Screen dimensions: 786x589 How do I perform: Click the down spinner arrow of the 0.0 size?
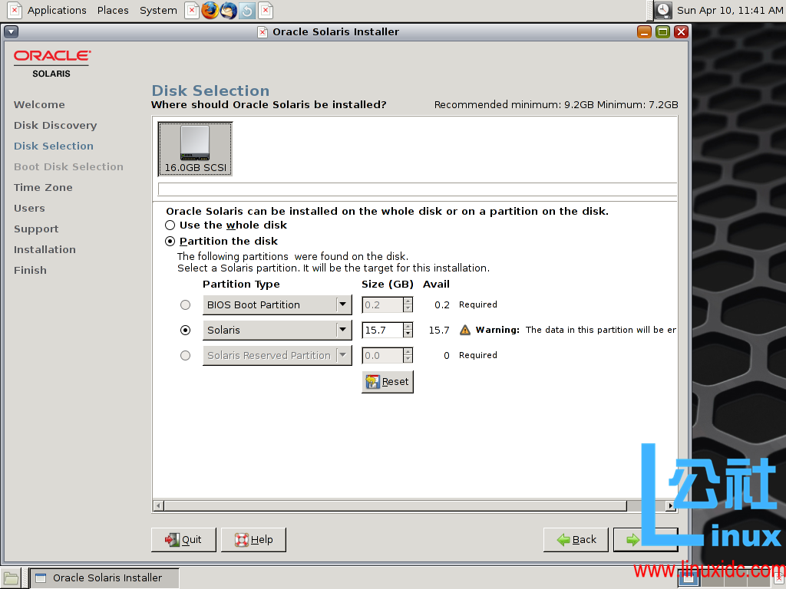coord(408,360)
